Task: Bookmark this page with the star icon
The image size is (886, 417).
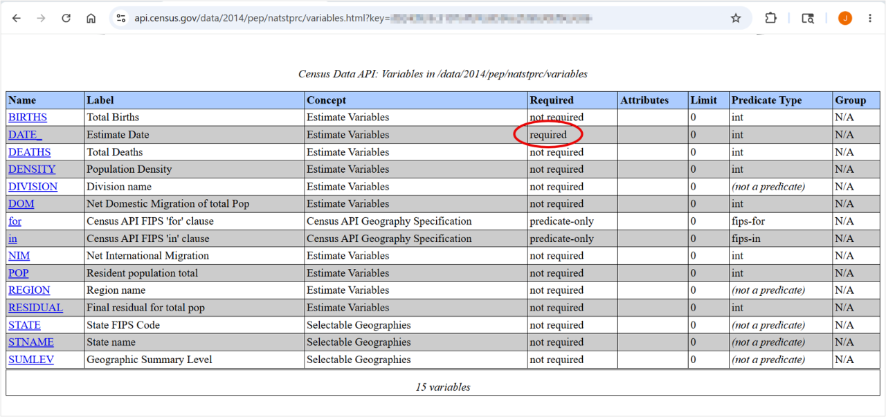Action: 736,19
